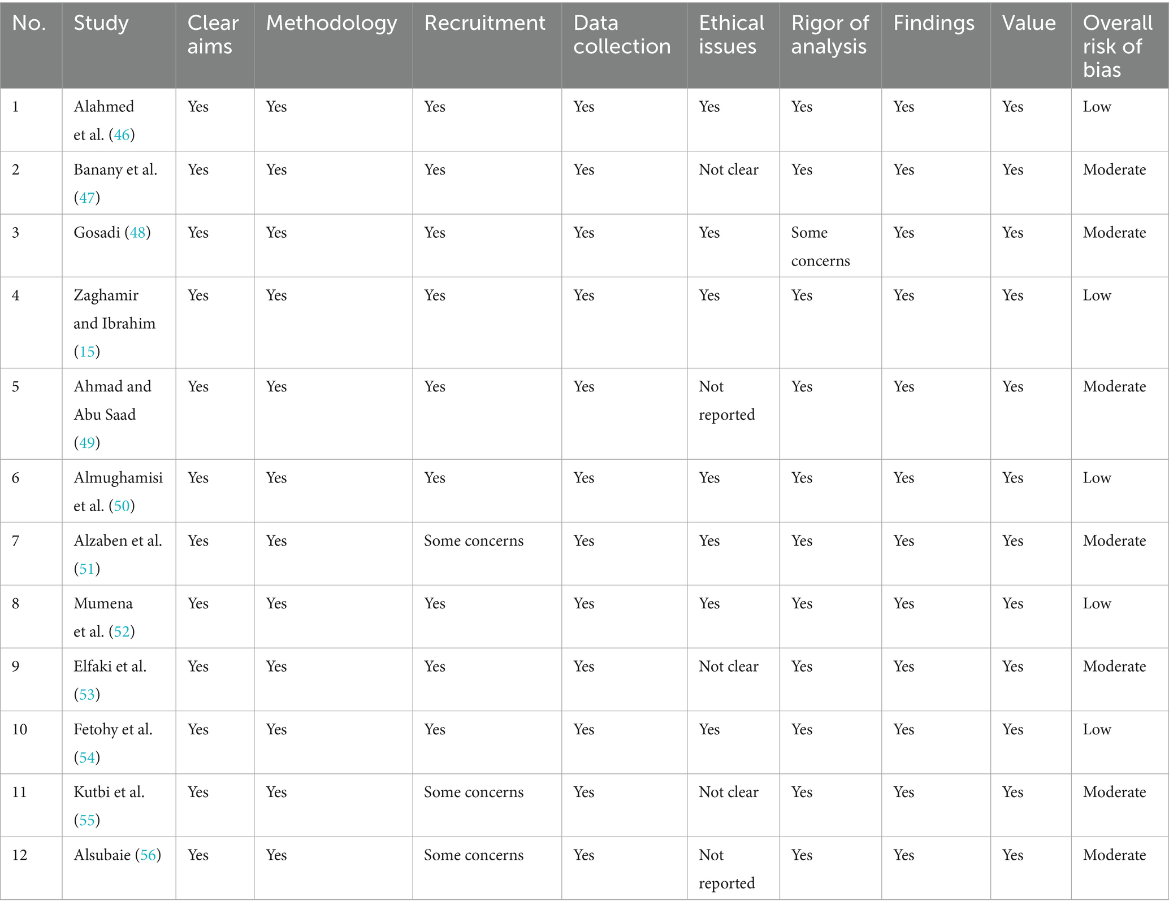Open reference 53 for Elfaki et al.

click(x=86, y=694)
